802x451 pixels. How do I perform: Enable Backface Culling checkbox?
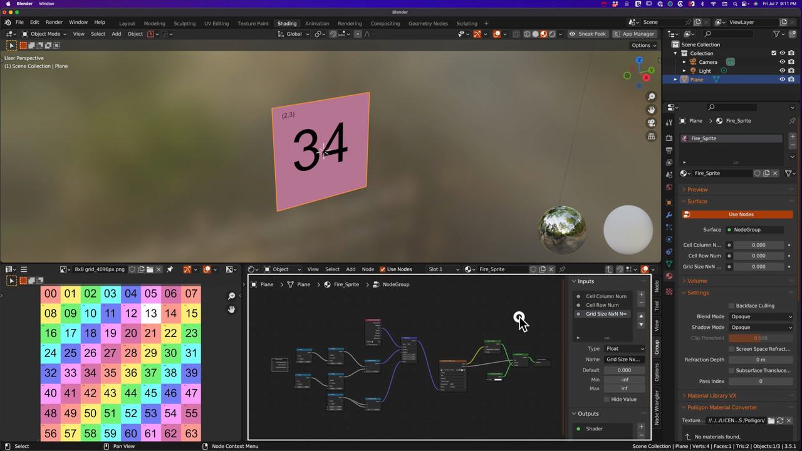coord(731,306)
